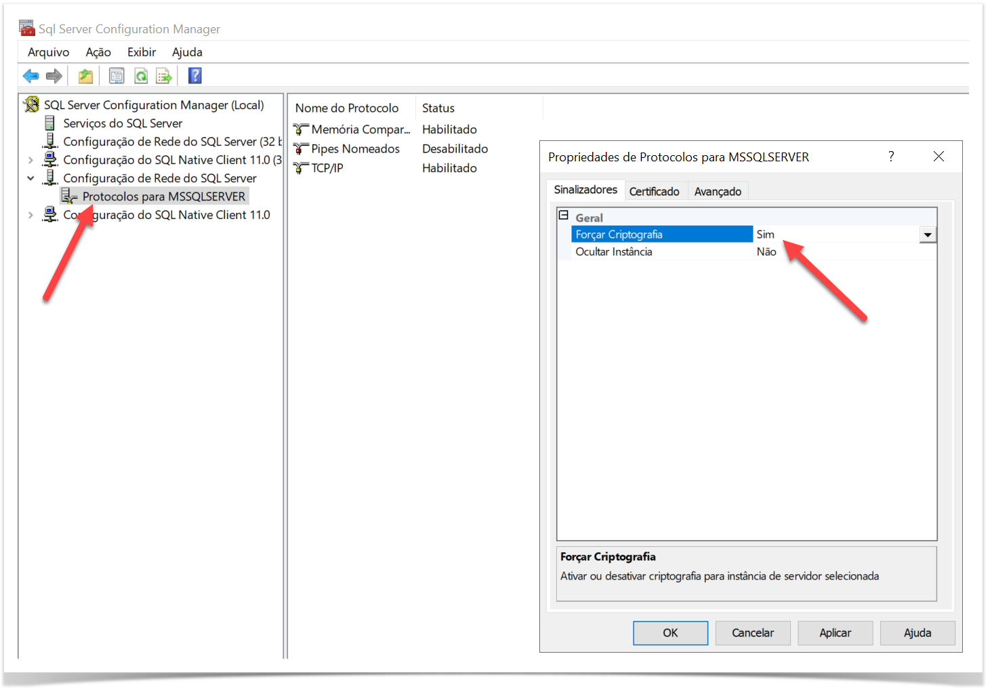Click the green Refresh toolbar icon
Image resolution: width=992 pixels, height=692 pixels.
141,76
